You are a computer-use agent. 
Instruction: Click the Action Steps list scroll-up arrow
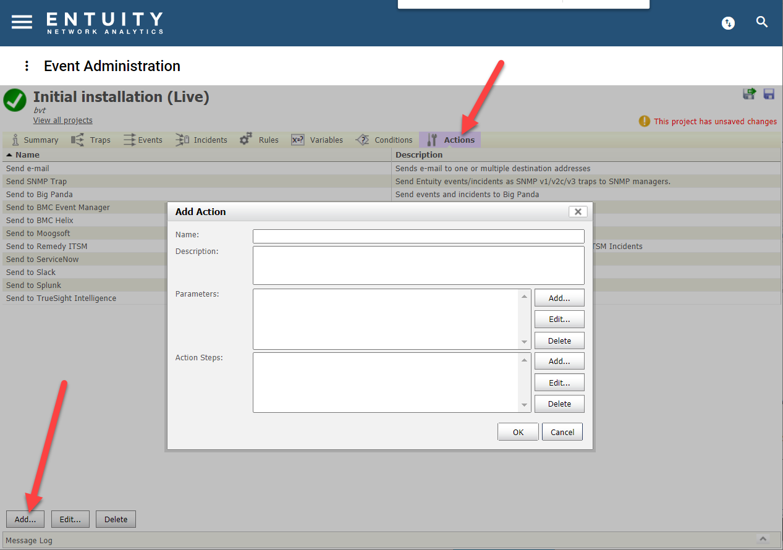pos(525,360)
